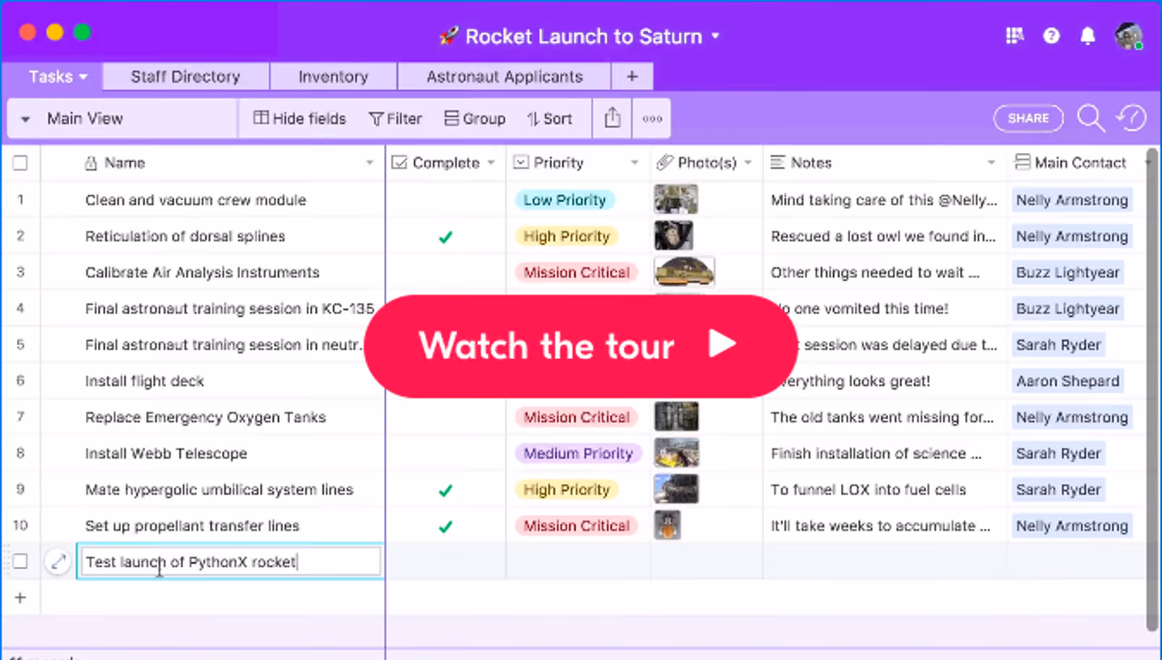Screen dimensions: 1162x660
Task: Add a new row with plus icon
Action: 20,598
